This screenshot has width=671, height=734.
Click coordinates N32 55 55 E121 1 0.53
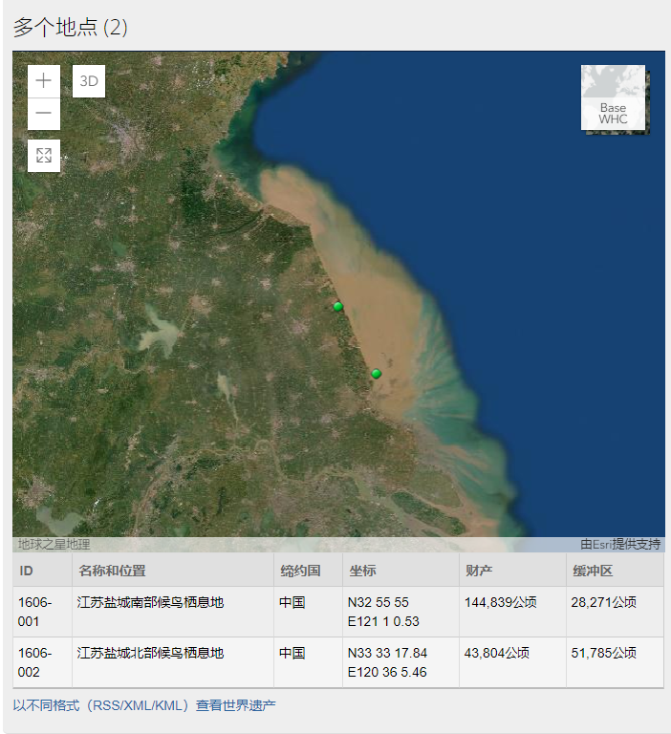tap(383, 612)
